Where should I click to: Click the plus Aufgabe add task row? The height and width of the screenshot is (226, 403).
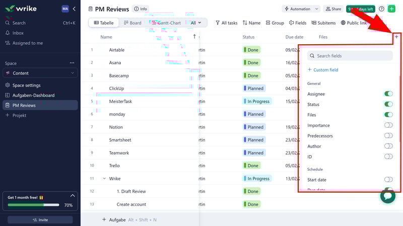click(x=129, y=219)
